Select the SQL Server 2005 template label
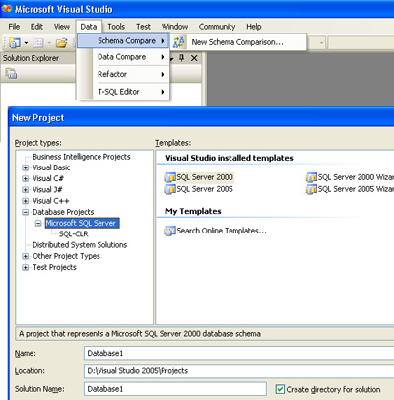Screen dimensions: 394x400 [205, 189]
